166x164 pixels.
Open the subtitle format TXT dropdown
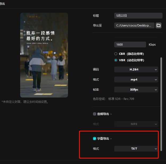click(x=136, y=149)
